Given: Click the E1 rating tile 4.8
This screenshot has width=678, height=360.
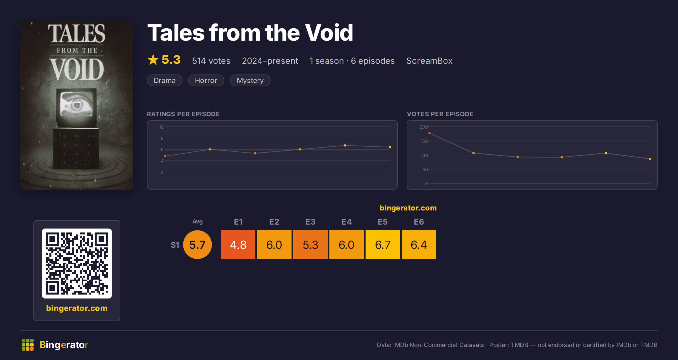Looking at the screenshot, I should click(x=238, y=245).
